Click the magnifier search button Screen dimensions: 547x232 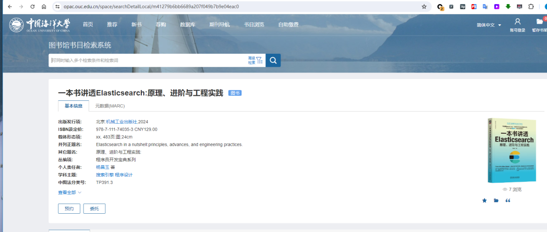click(x=273, y=60)
